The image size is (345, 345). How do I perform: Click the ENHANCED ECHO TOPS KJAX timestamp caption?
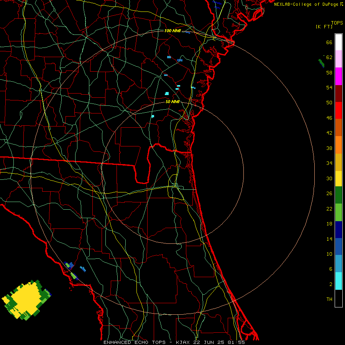(x=174, y=342)
